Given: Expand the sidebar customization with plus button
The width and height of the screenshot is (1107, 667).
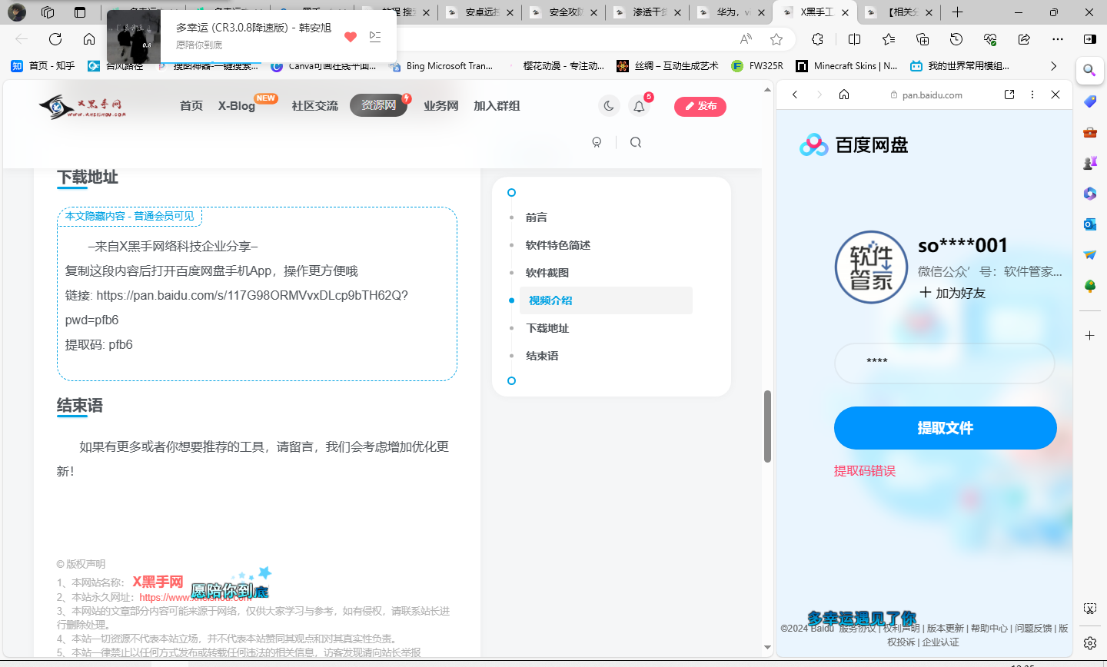Looking at the screenshot, I should coord(1089,335).
